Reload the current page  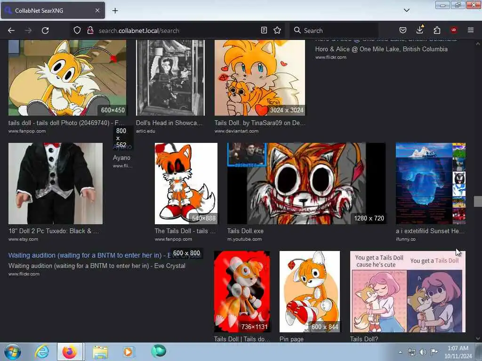[x=45, y=31]
